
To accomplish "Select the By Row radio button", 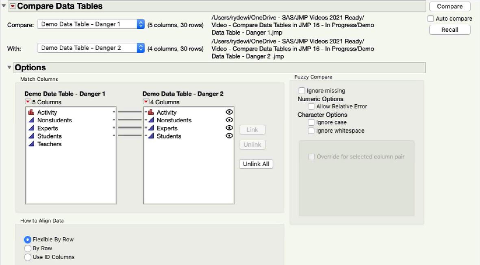I will pos(27,248).
